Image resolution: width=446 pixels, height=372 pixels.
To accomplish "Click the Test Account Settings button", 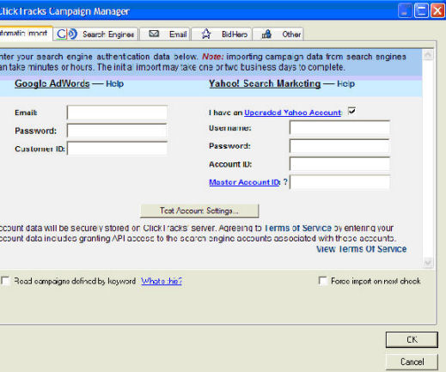I will [199, 210].
